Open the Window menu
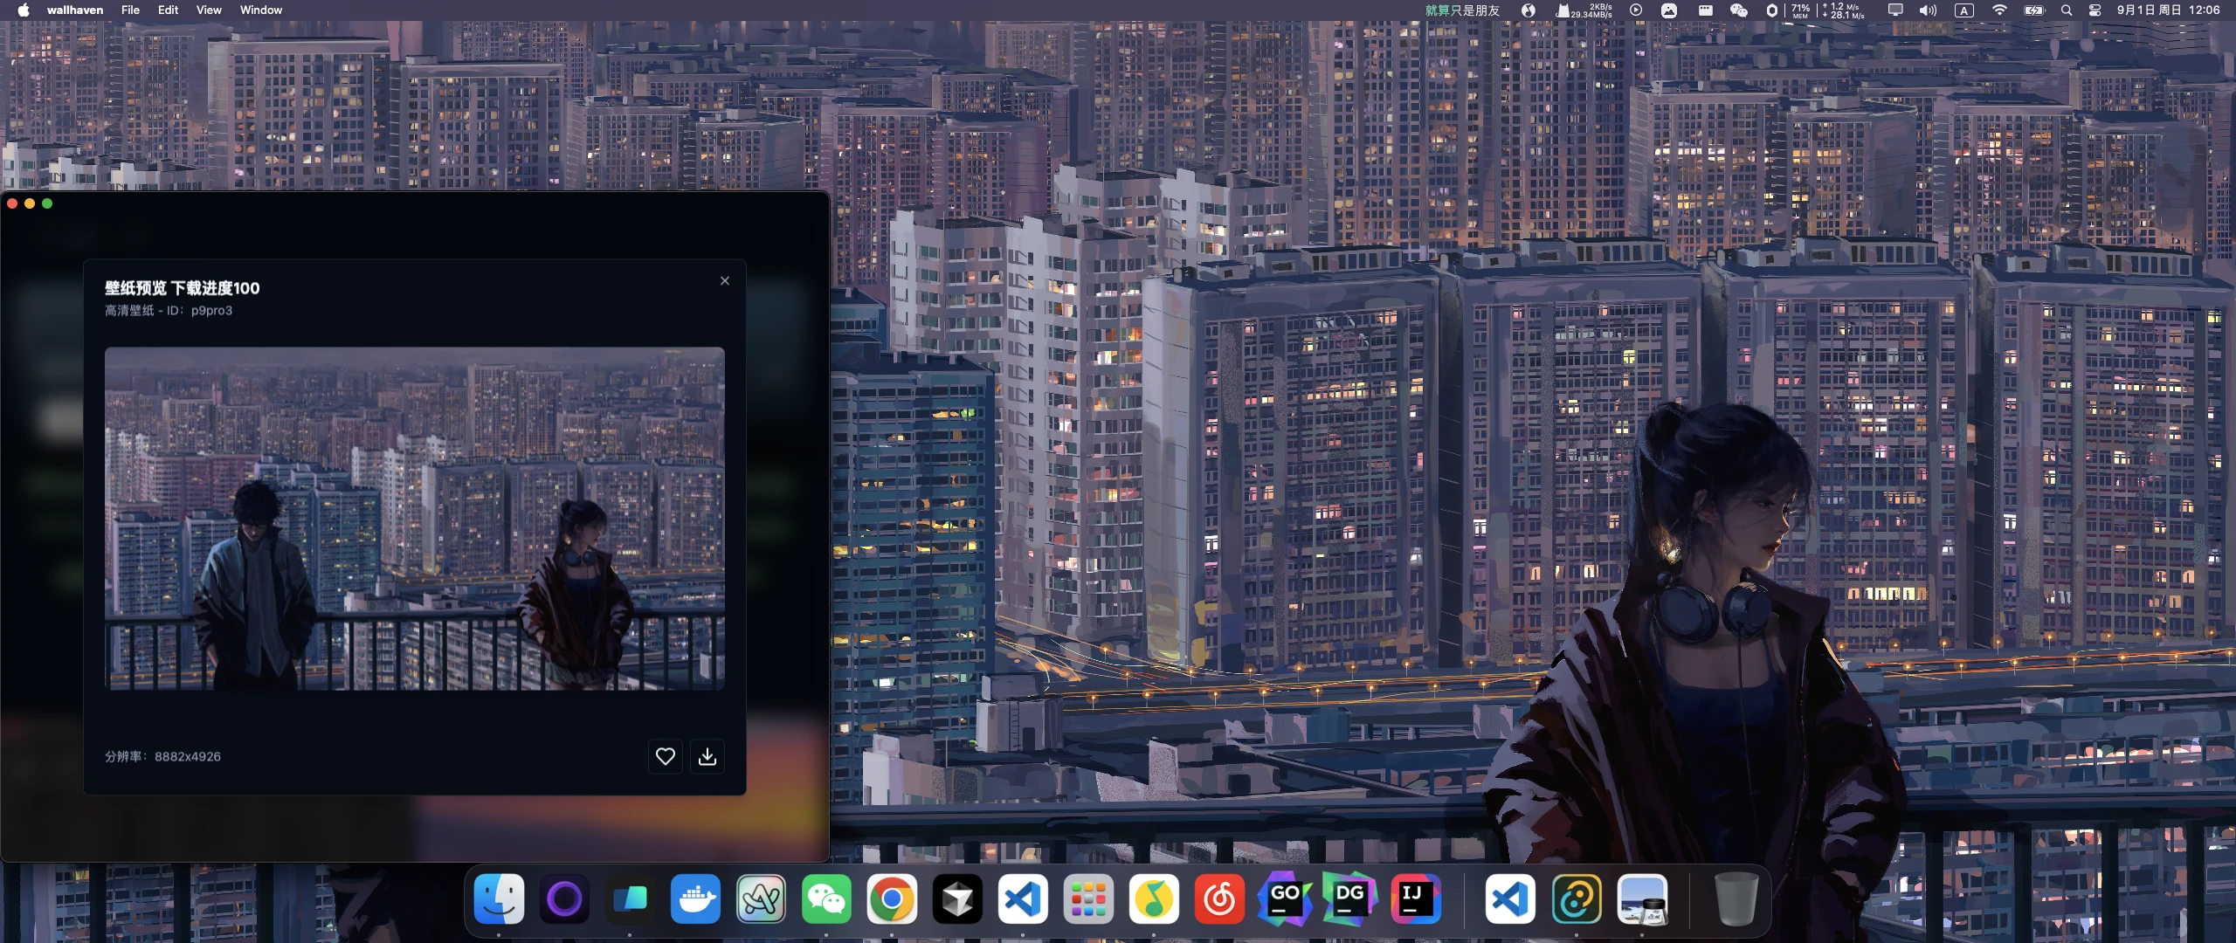Viewport: 2236px width, 943px height. 261,10
